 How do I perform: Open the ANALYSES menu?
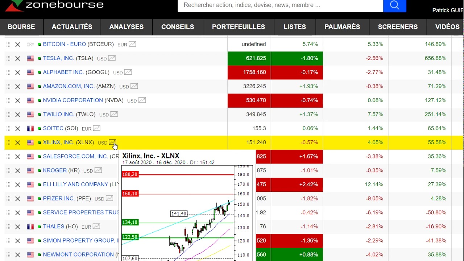click(127, 27)
